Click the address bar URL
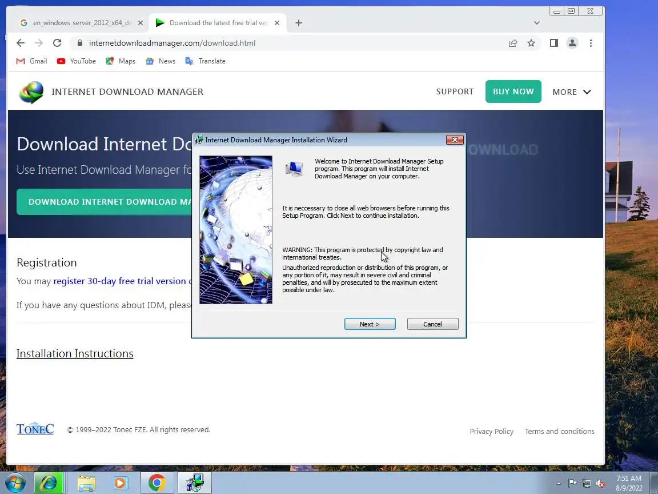 point(172,43)
